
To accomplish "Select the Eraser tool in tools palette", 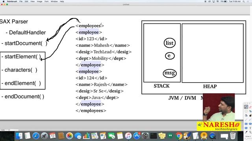I will pyautogui.click(x=250, y=107).
